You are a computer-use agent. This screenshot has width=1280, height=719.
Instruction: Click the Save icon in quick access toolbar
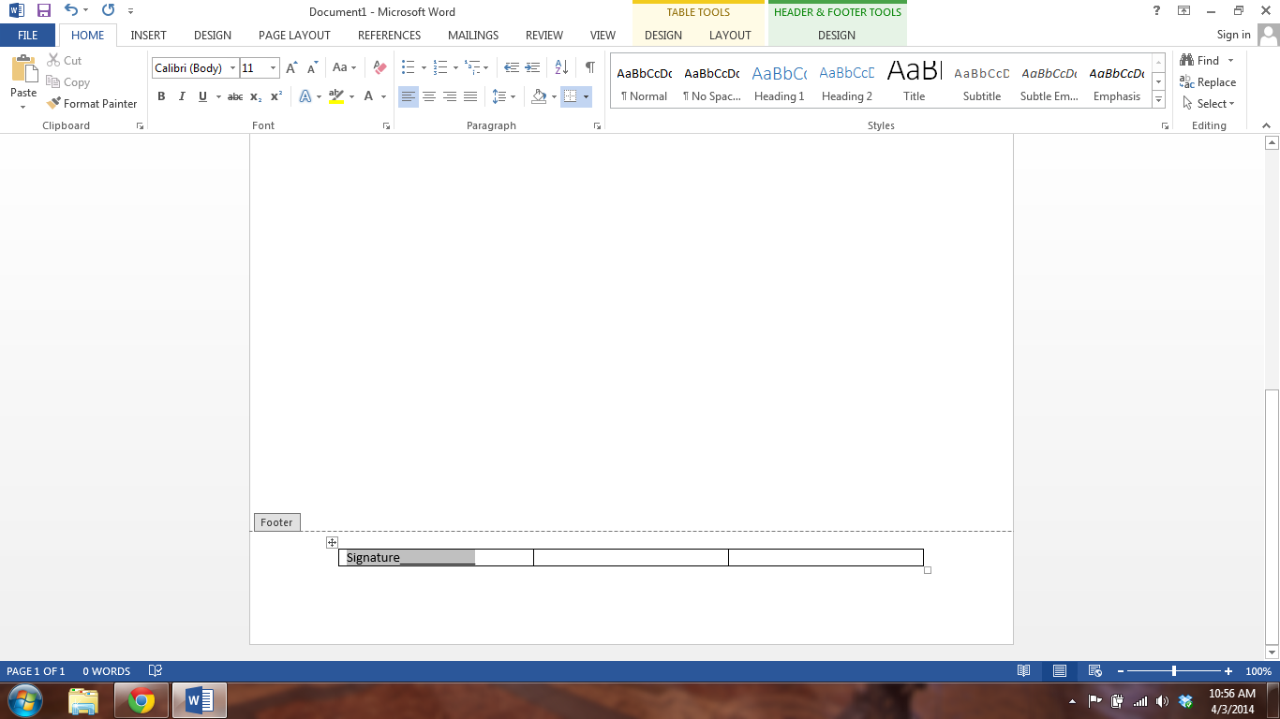point(44,11)
